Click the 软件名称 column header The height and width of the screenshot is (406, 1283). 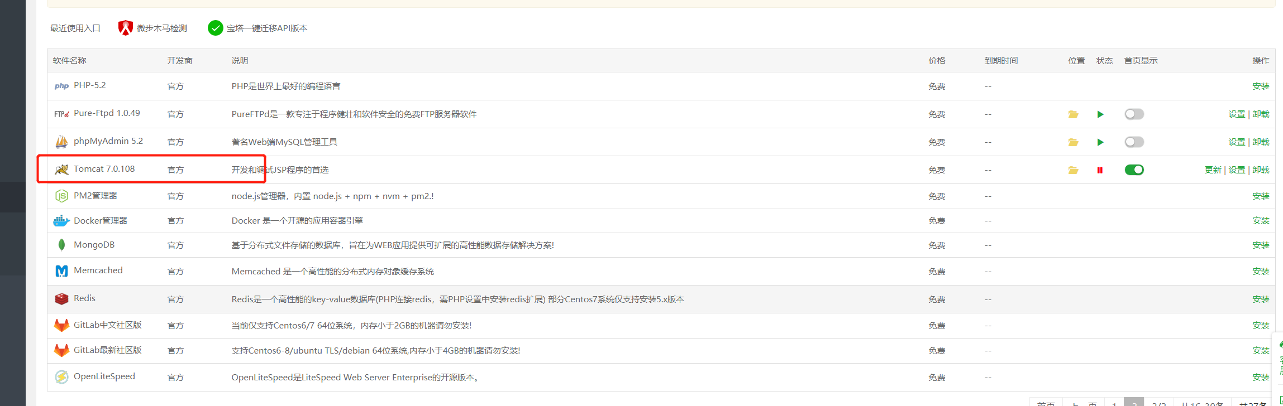coord(69,60)
